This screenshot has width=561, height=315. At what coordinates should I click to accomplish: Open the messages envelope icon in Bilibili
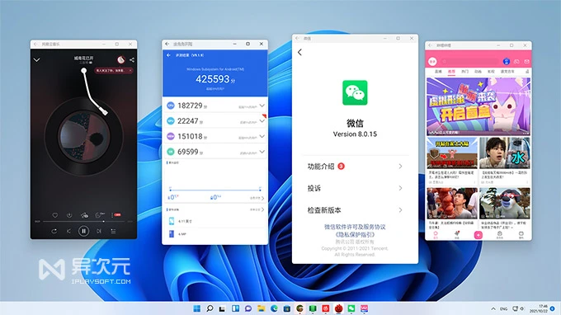pyautogui.click(x=526, y=62)
